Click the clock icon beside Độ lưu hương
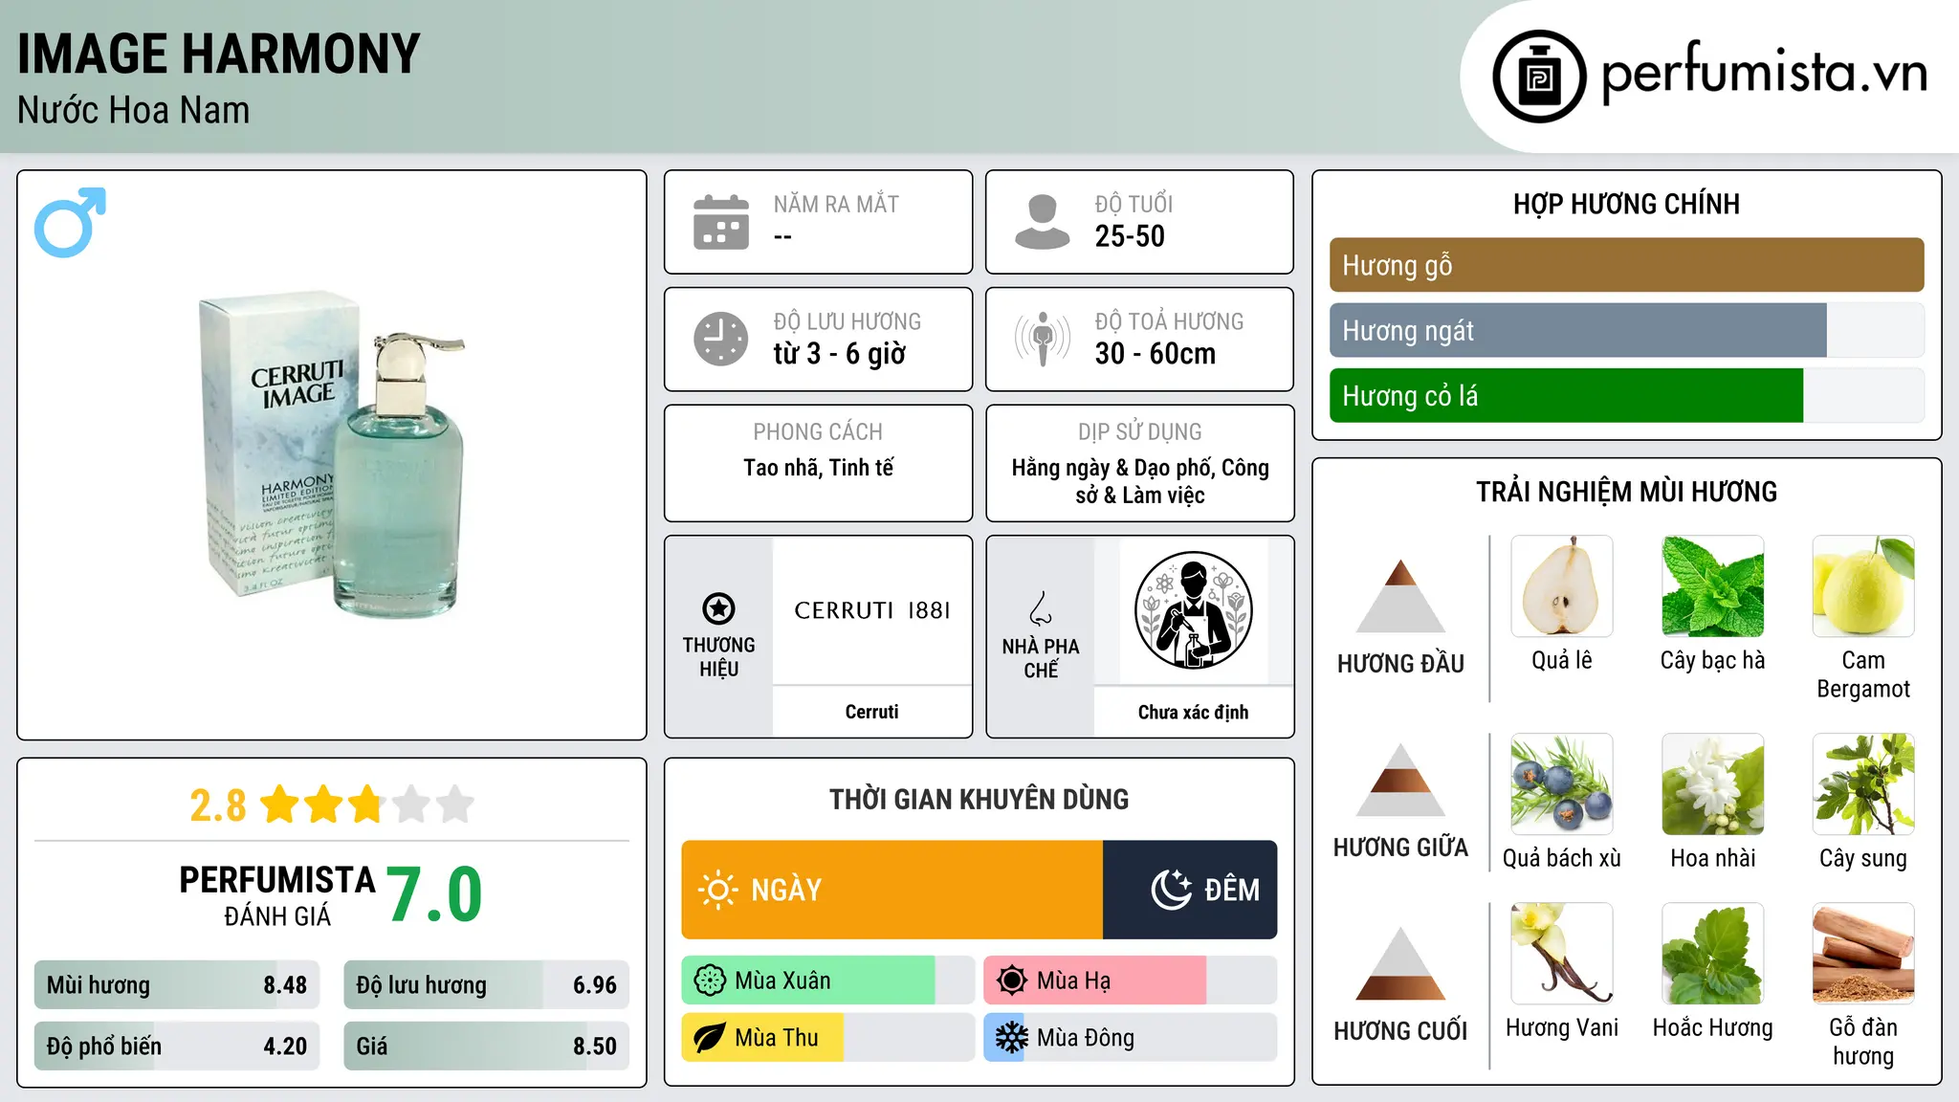1959x1102 pixels. pos(721,339)
